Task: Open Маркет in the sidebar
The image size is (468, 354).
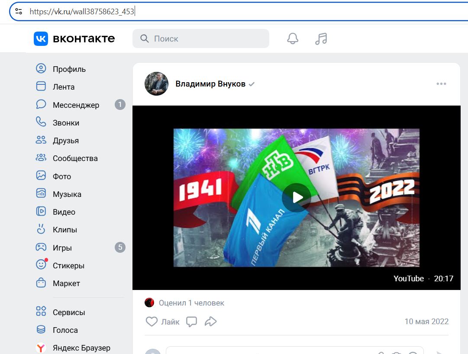Action: click(x=66, y=283)
